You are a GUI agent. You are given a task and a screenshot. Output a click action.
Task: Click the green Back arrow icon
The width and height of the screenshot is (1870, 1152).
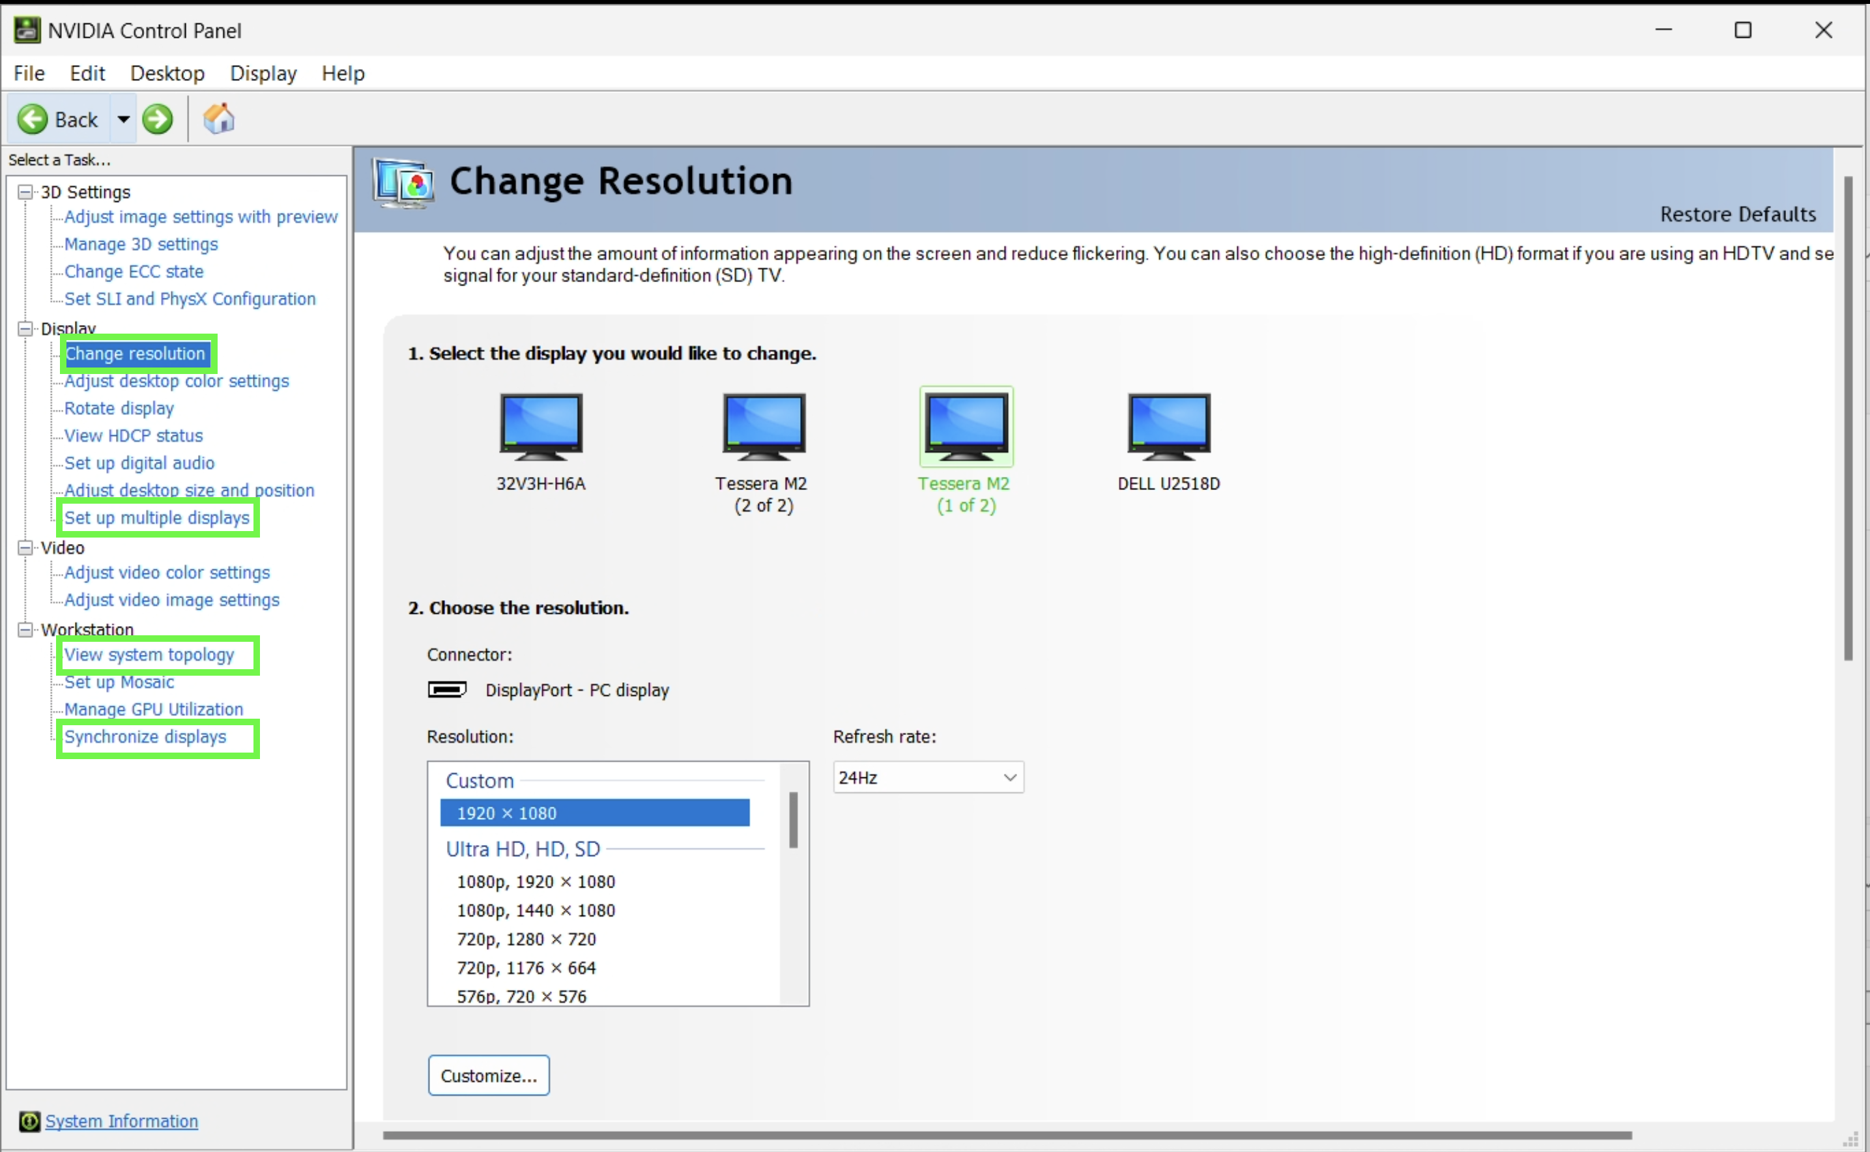32,120
